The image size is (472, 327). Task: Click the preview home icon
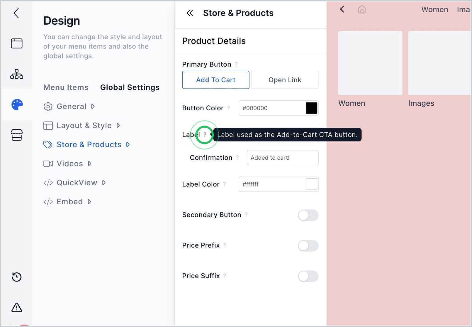click(362, 10)
